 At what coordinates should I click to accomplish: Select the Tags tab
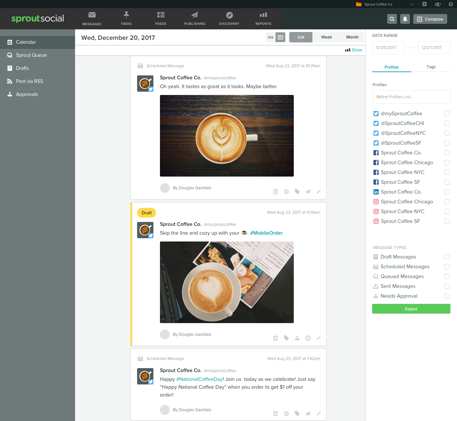tap(431, 67)
